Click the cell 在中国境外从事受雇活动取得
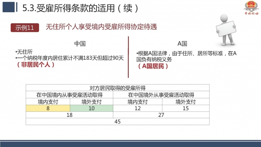The height and width of the screenshot is (147, 261). tap(161, 95)
